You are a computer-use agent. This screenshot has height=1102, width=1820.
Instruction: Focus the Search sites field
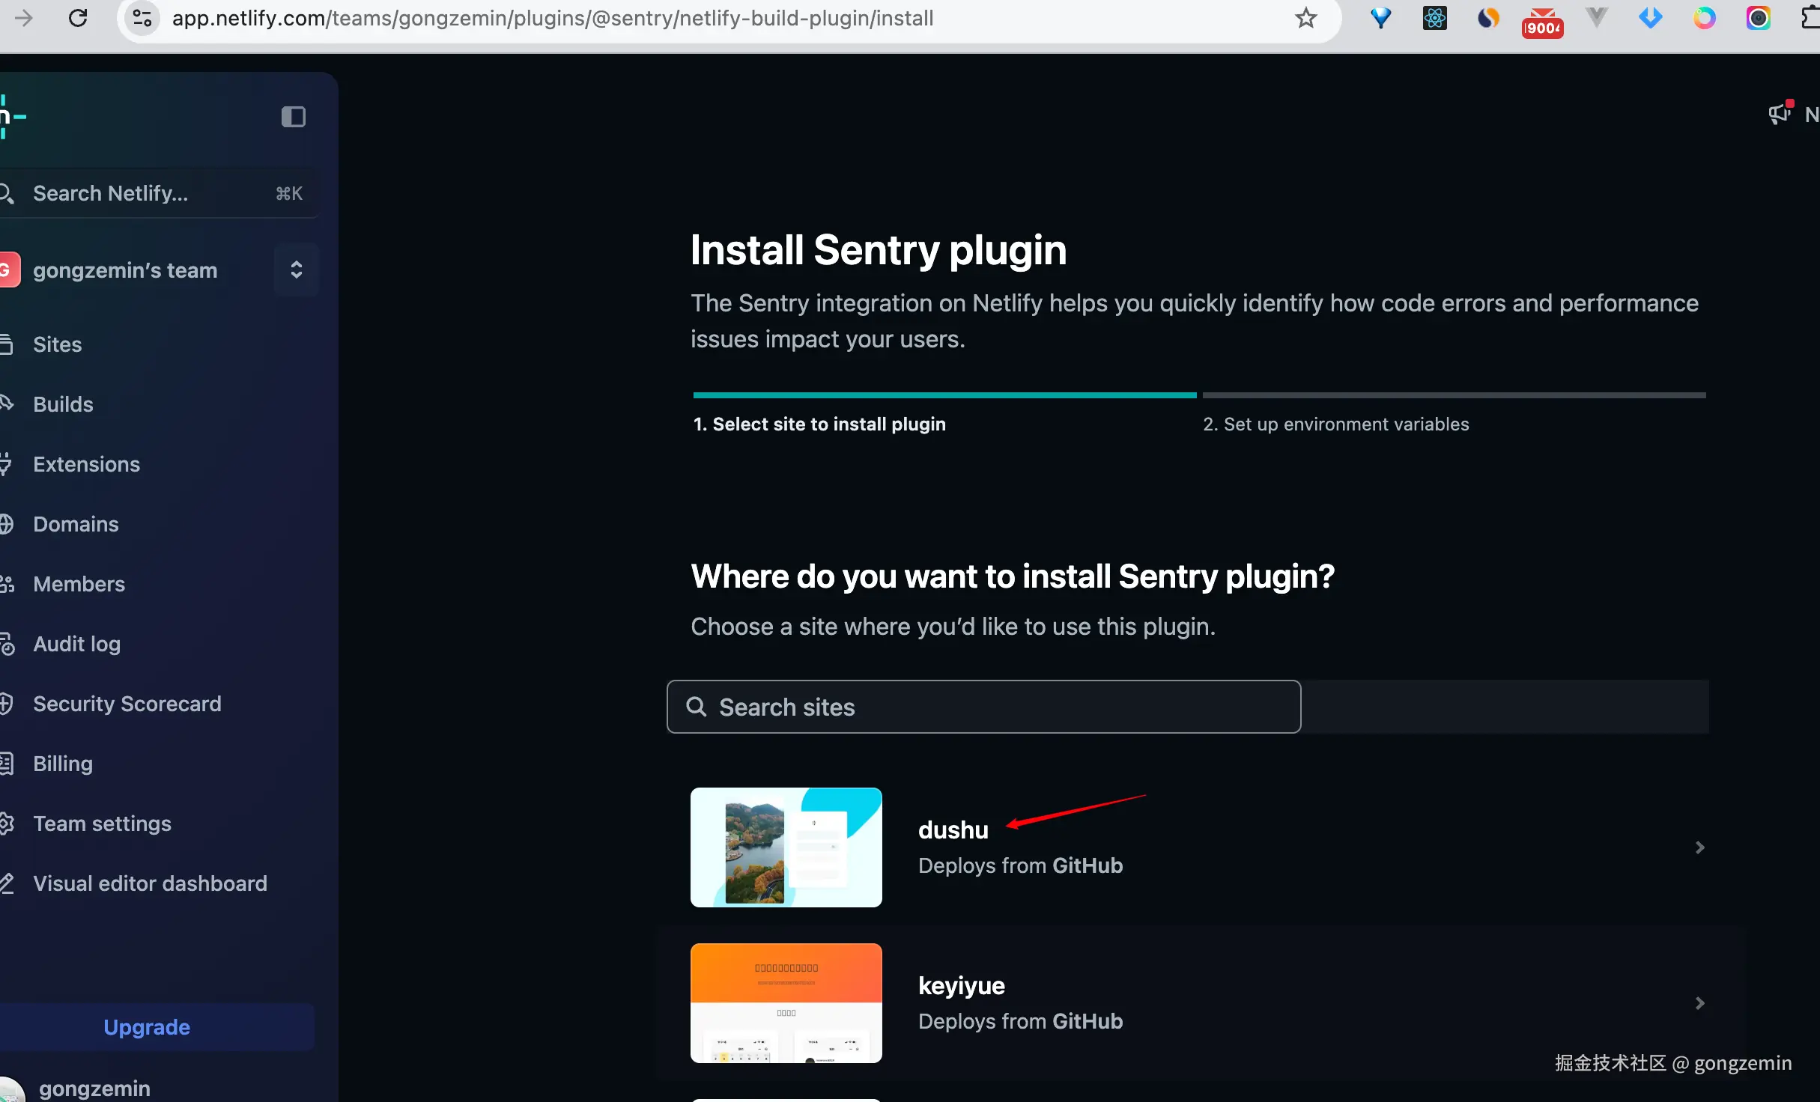(983, 707)
